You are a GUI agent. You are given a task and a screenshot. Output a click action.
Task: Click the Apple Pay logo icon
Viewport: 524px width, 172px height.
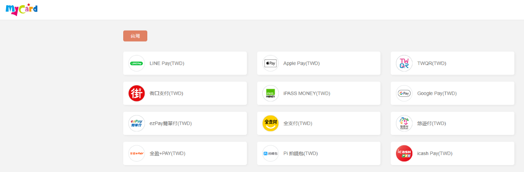point(271,63)
